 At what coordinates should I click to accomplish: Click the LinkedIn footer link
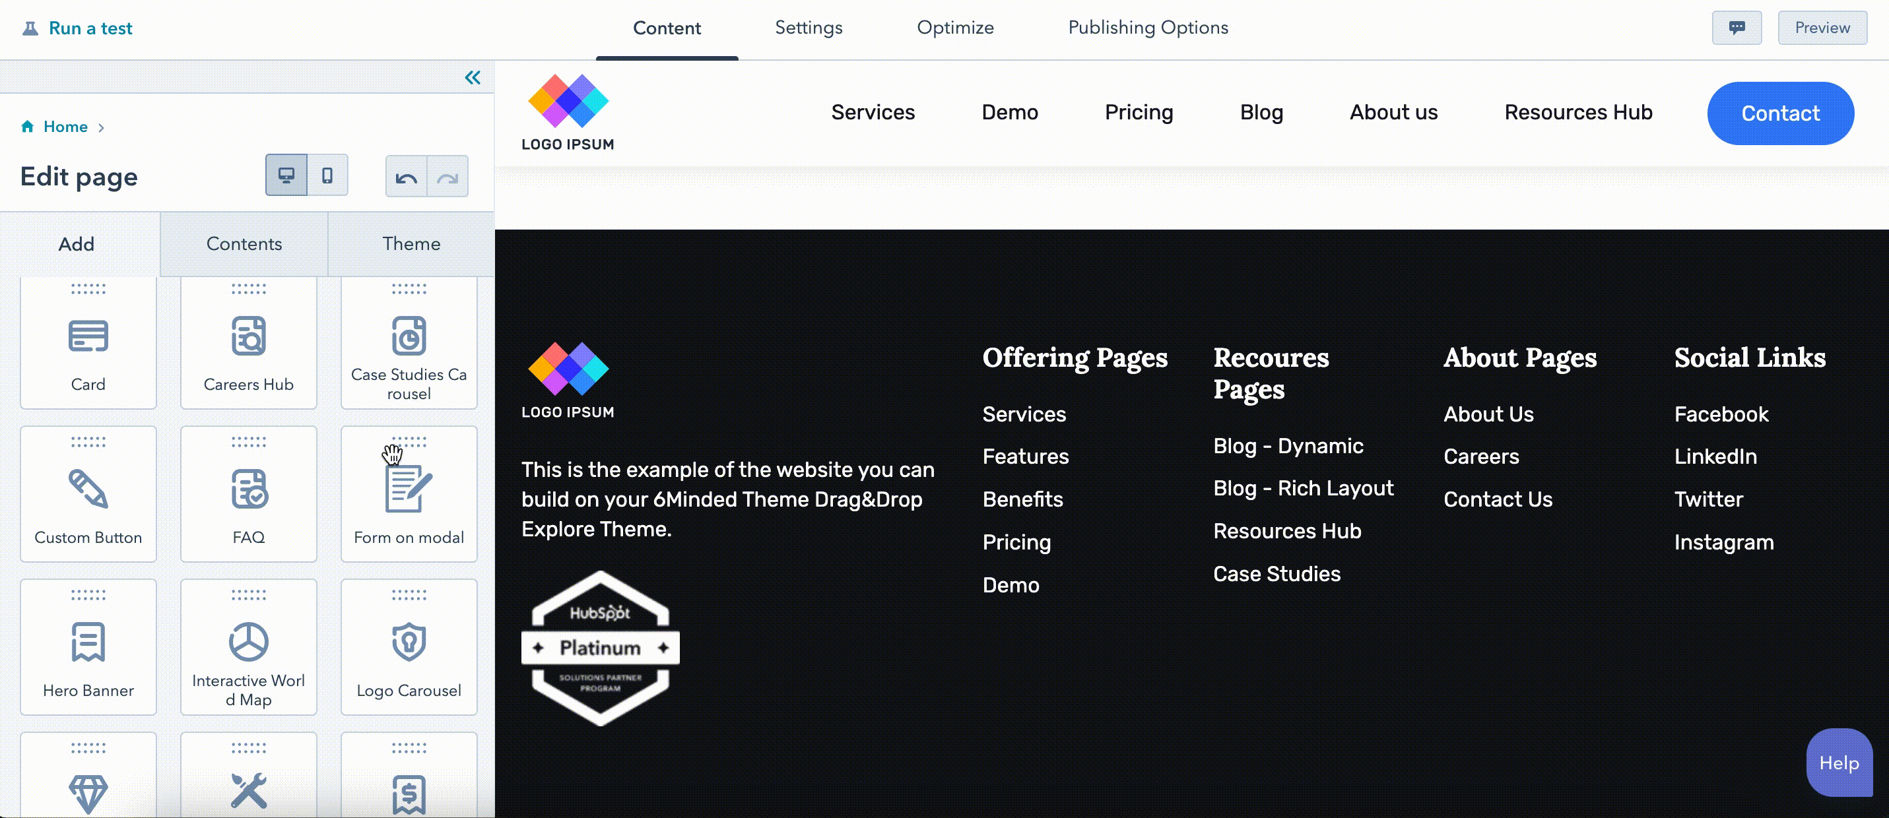1715,456
